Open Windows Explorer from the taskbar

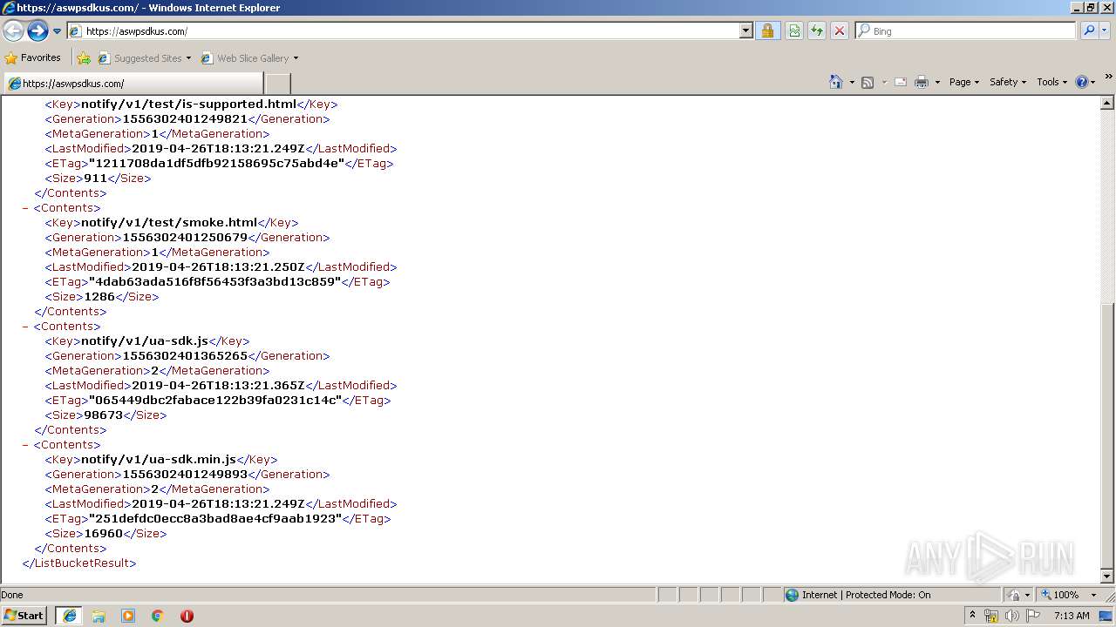(x=99, y=616)
